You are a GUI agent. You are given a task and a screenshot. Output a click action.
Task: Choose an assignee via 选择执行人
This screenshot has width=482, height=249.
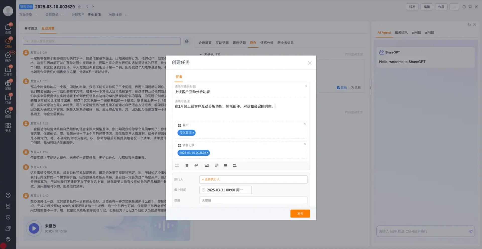tap(253, 179)
